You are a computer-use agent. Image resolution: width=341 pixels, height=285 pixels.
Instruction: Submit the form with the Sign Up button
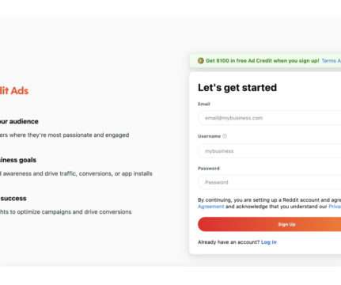[x=270, y=224]
